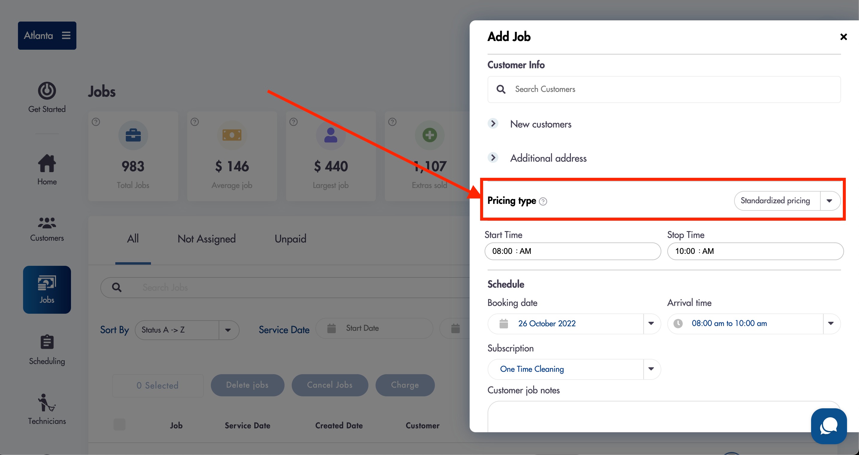Image resolution: width=859 pixels, height=455 pixels.
Task: Click the green plus Extras sold icon
Action: pos(429,135)
